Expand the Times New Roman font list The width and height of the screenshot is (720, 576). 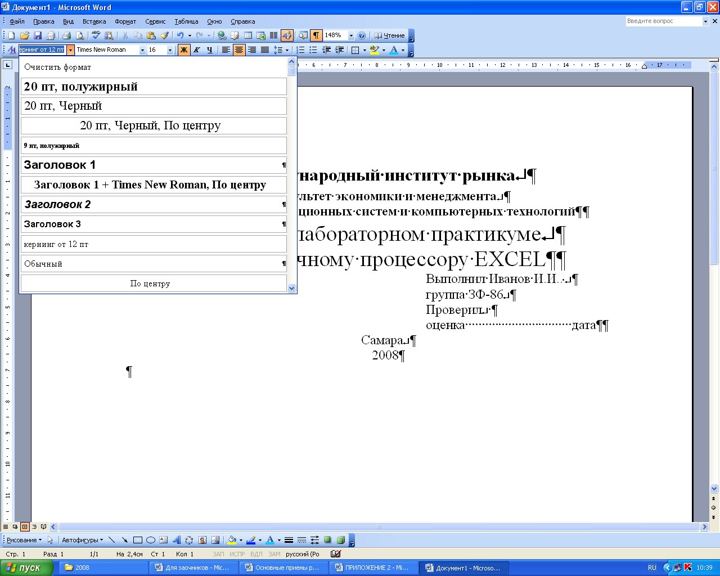point(142,50)
